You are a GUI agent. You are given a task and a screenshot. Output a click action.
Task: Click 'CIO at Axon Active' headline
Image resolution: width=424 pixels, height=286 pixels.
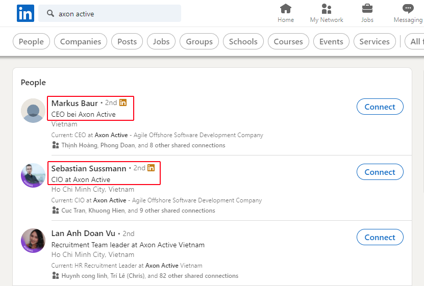click(81, 179)
